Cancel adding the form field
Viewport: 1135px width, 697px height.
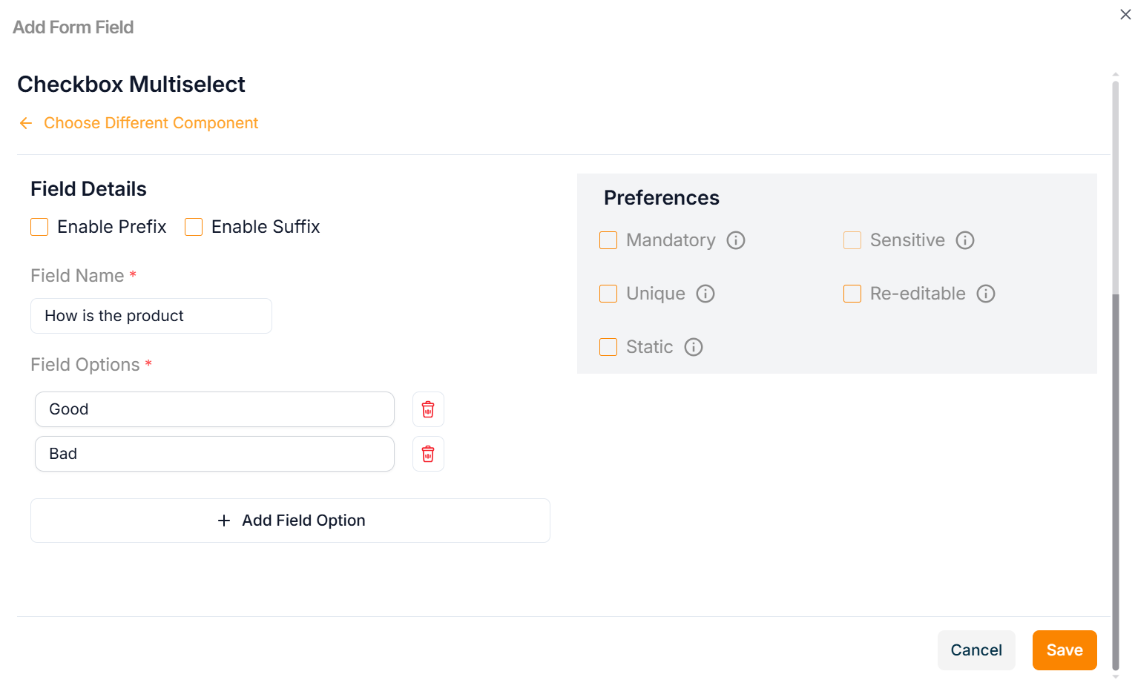click(x=976, y=650)
